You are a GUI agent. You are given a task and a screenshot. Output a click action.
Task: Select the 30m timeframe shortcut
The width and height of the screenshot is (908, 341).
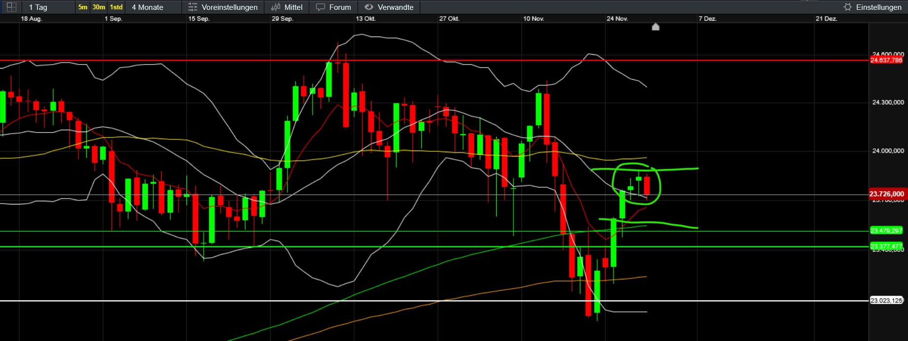pyautogui.click(x=99, y=7)
